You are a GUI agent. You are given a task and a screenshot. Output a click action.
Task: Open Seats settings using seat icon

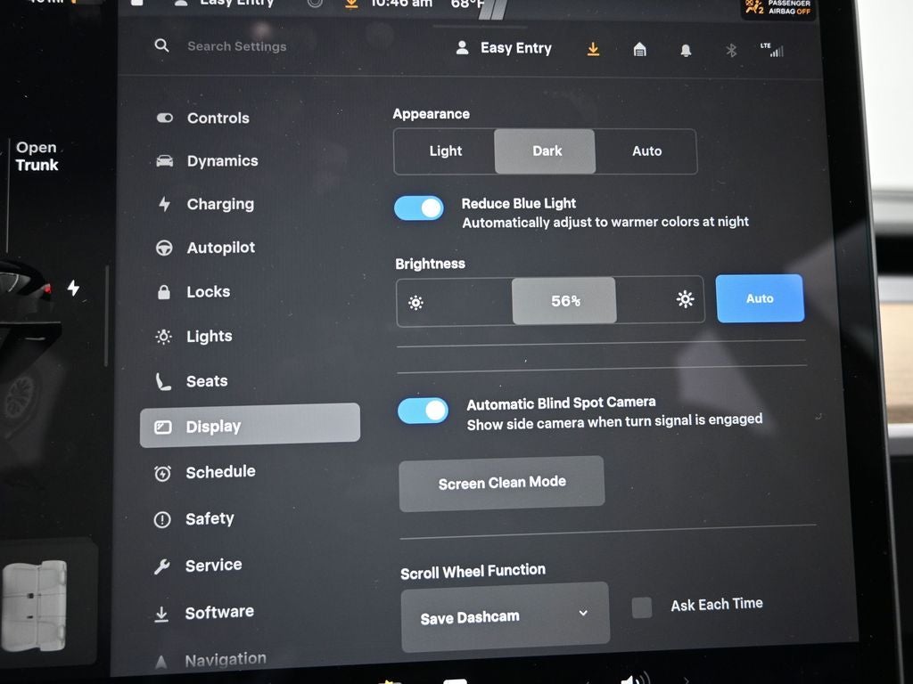pos(163,381)
